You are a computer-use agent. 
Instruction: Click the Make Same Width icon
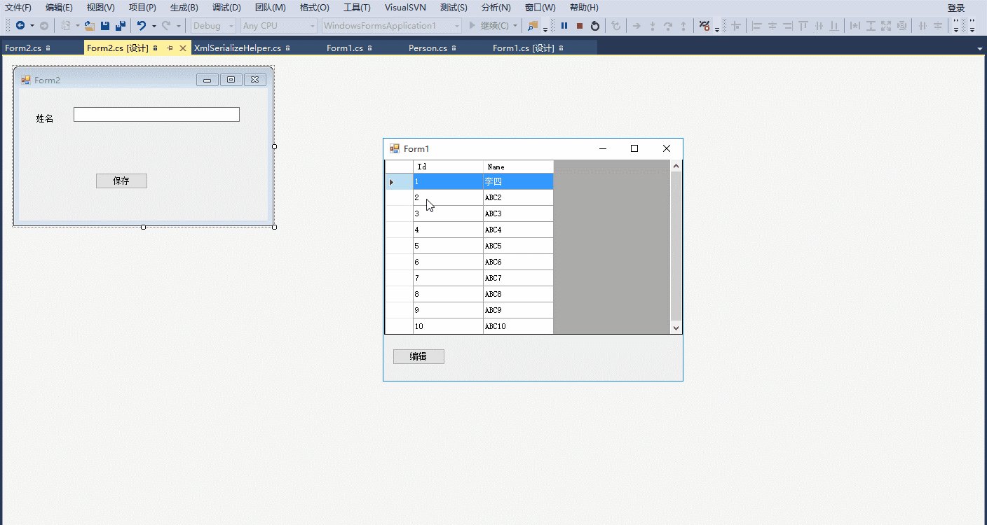click(x=855, y=26)
